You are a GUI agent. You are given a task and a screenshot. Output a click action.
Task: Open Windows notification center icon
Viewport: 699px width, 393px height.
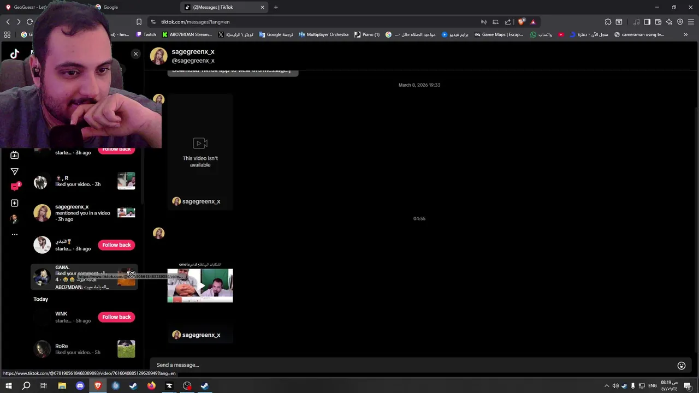click(x=688, y=386)
